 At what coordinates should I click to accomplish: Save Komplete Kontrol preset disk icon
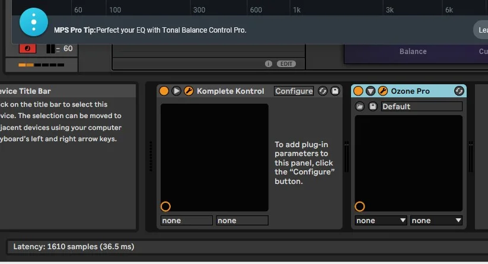(335, 91)
